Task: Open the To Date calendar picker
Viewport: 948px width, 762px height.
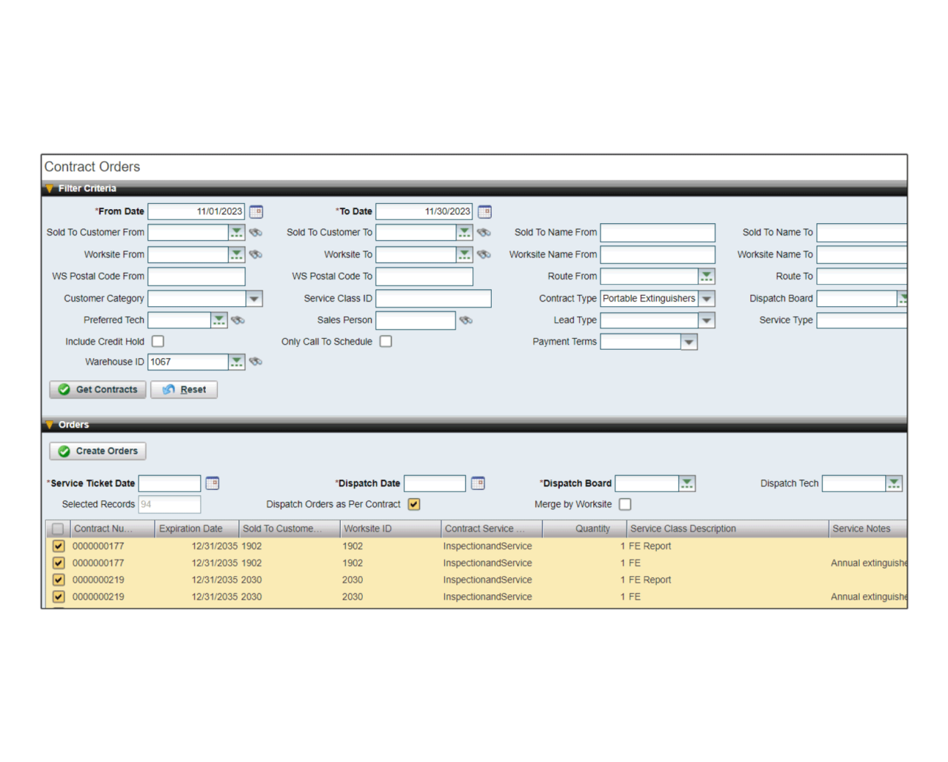Action: point(484,212)
